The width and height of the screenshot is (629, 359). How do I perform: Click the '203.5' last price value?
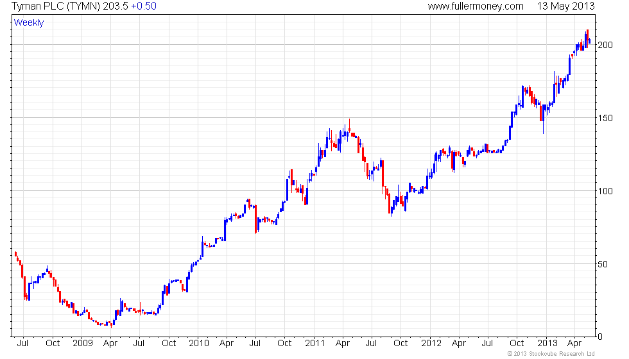pos(116,6)
